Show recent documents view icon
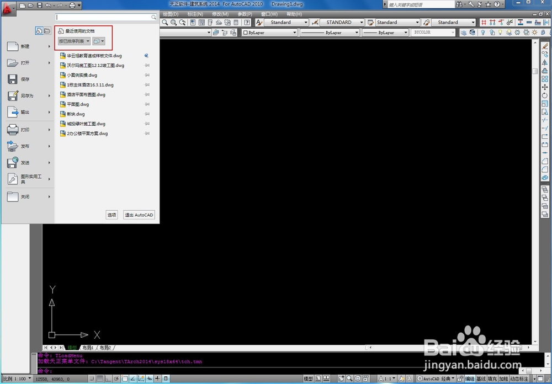The image size is (552, 384). point(39,31)
